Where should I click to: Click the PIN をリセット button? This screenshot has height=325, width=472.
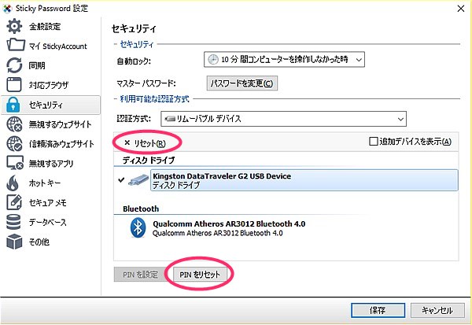200,275
